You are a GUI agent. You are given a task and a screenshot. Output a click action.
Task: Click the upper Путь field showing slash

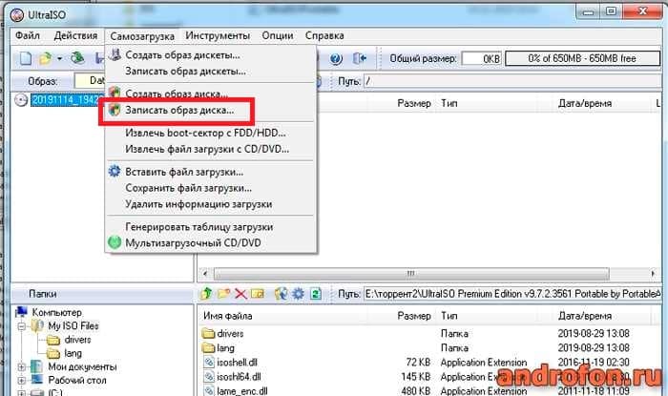[x=512, y=81]
